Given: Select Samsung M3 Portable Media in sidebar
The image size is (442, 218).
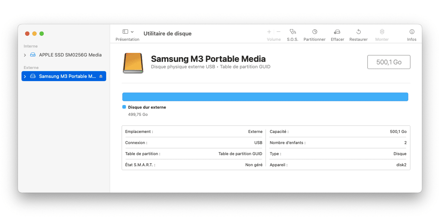Looking at the screenshot, I should tap(67, 76).
